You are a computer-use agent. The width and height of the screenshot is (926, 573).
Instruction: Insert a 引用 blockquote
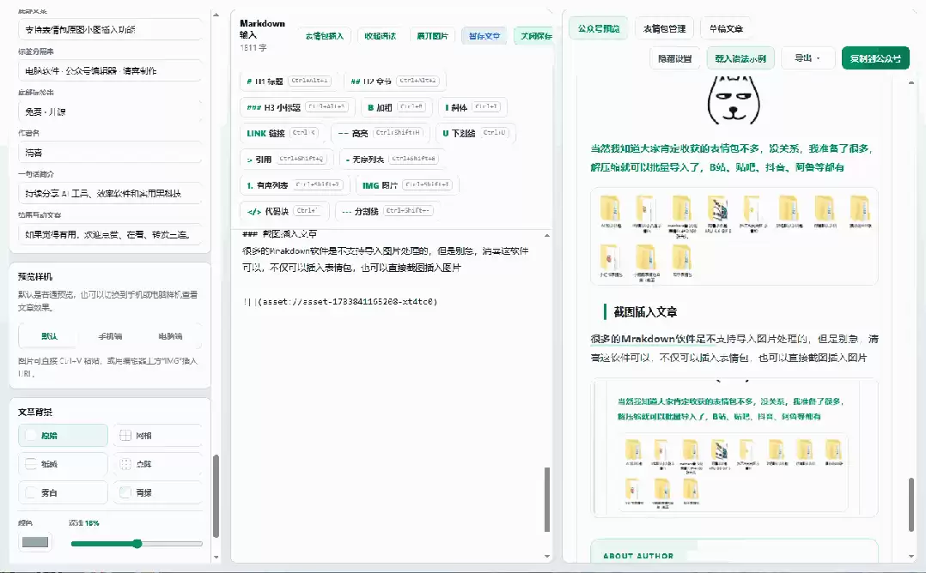click(286, 160)
